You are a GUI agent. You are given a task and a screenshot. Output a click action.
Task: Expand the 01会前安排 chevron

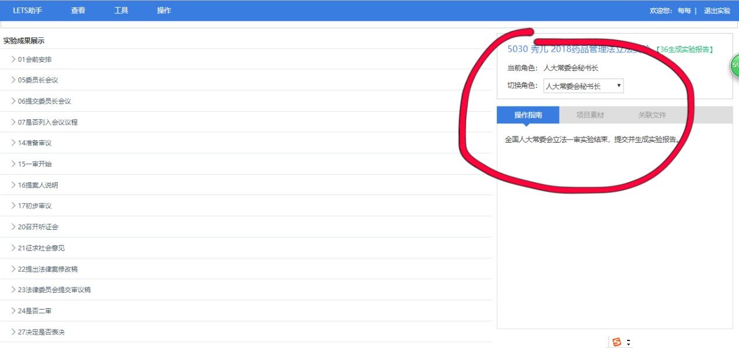13,59
